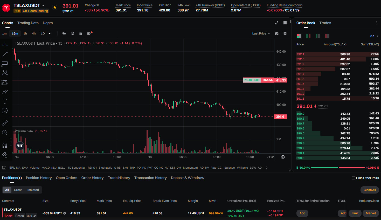Toggle lock all drawings
The height and width of the screenshot is (220, 381).
5,155
